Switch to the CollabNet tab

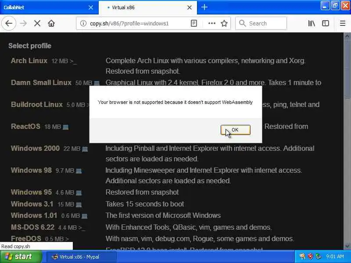click(x=45, y=7)
